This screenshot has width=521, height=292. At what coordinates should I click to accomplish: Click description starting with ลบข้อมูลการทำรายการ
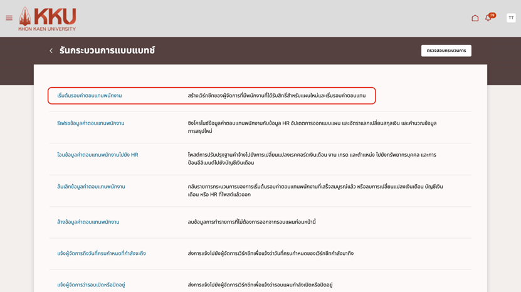(251, 222)
